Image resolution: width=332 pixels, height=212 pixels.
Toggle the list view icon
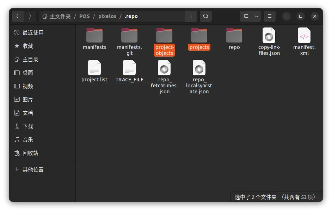(246, 16)
